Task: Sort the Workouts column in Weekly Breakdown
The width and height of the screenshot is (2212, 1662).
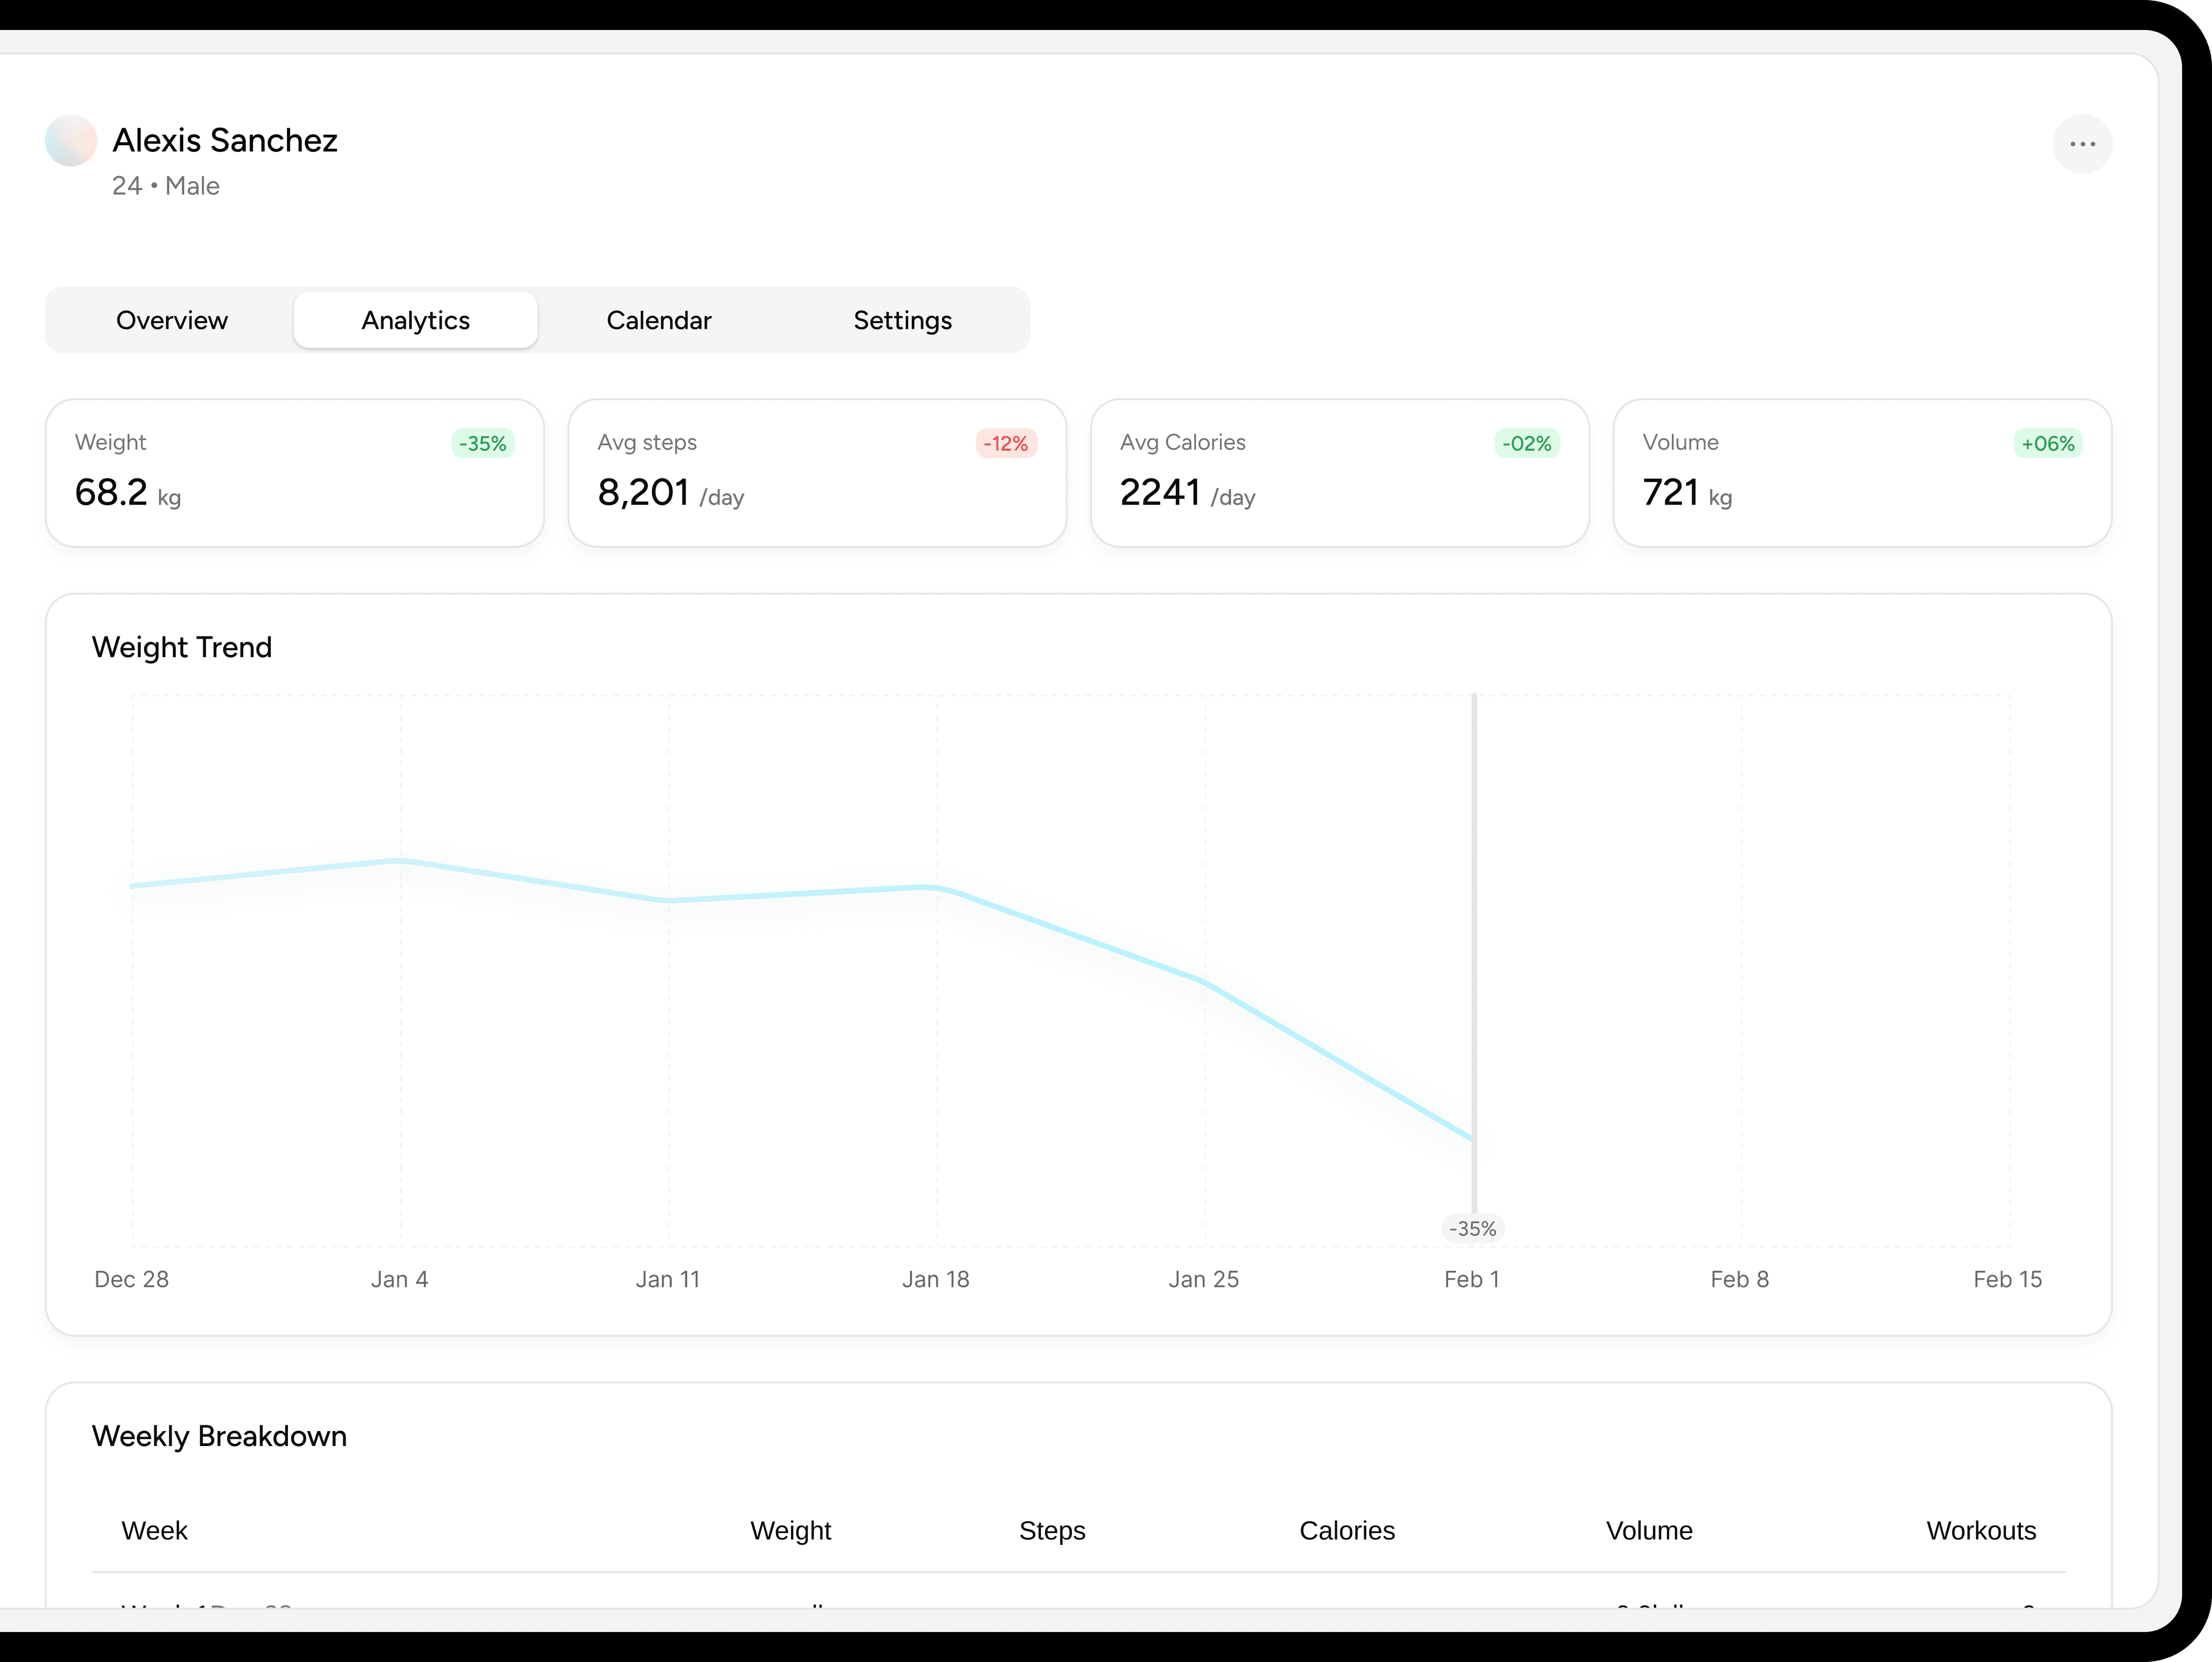Action: coord(1981,1530)
